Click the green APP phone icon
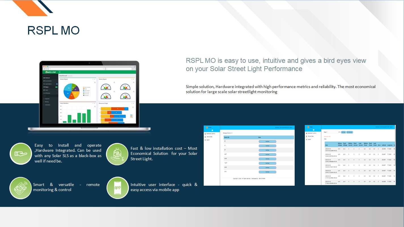 click(117, 188)
